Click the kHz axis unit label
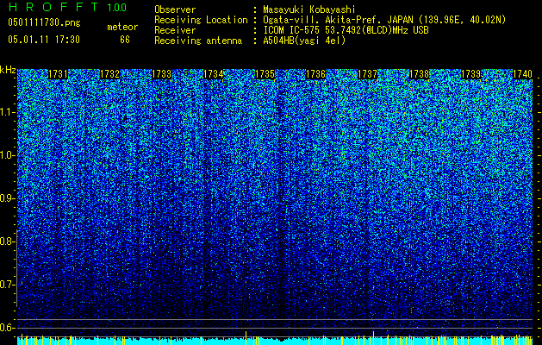 point(8,70)
